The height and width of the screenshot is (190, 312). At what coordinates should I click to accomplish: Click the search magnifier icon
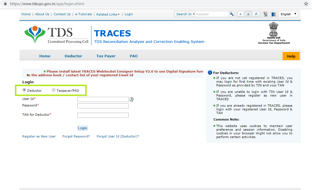point(231,14)
